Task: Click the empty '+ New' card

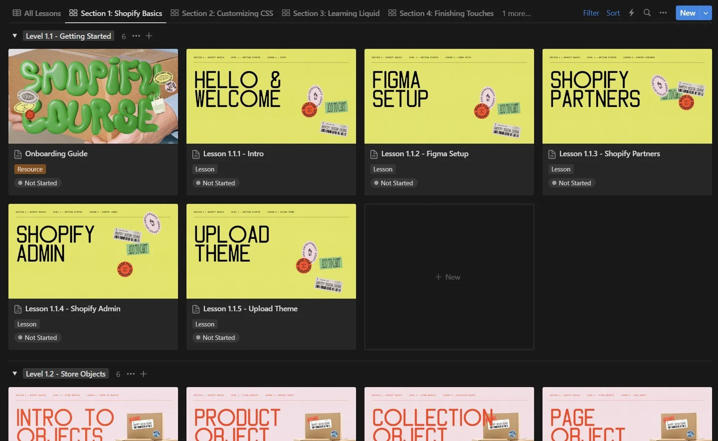Action: pyautogui.click(x=449, y=277)
